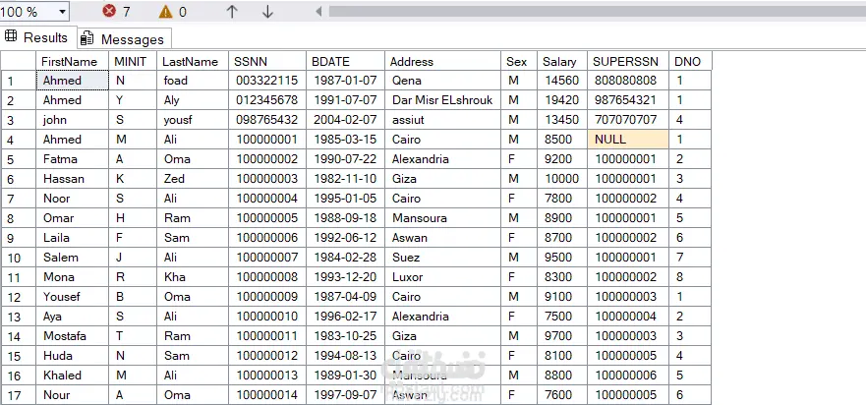Switch to the Messages tab
The image size is (866, 405).
pos(124,39)
